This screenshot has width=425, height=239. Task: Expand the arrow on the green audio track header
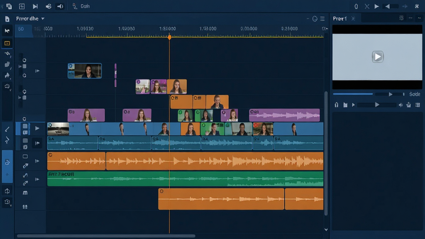(37, 179)
